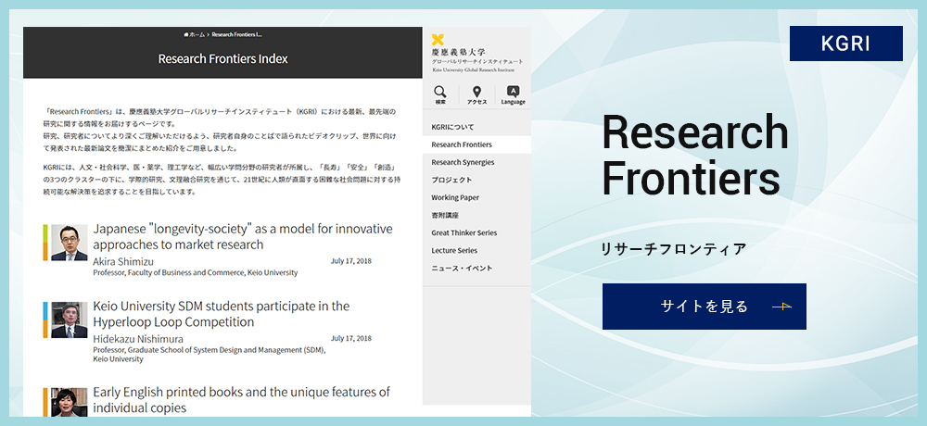Click the Early English books author thumbnail

(x=70, y=402)
